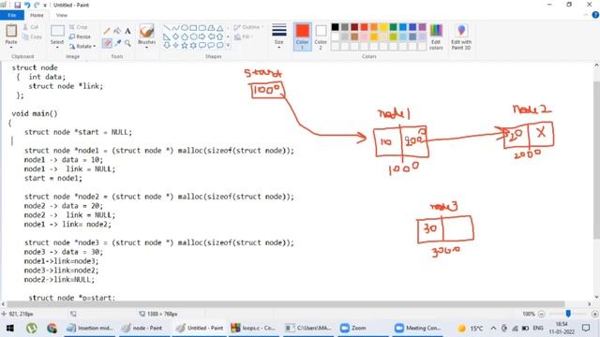Click the Save icon in title bar
The width and height of the screenshot is (600, 337).
coord(17,5)
